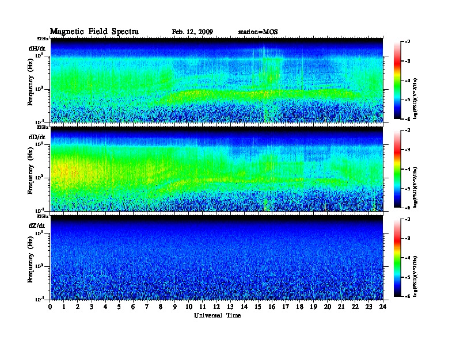Click time tick label "23"
Screen dimensions: 456x352
tap(369, 307)
